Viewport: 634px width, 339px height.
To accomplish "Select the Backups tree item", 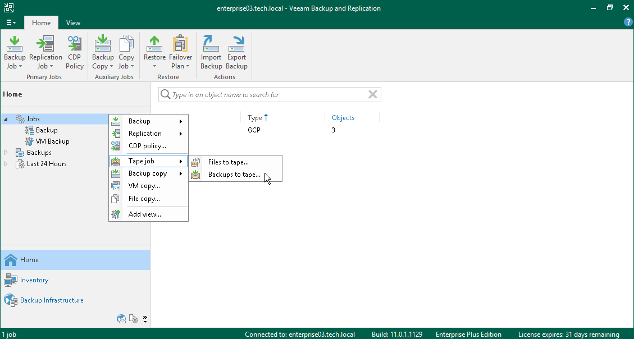I will (x=39, y=153).
